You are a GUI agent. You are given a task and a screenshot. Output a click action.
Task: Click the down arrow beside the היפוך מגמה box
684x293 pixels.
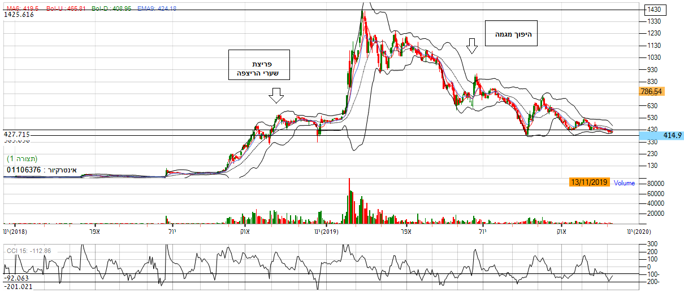click(x=472, y=46)
